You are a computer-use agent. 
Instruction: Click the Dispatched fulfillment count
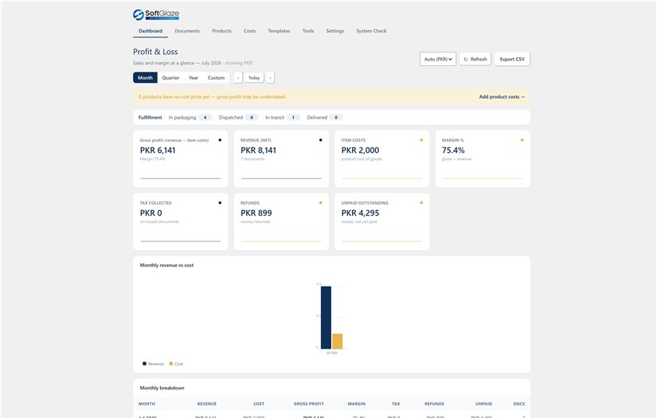tap(252, 117)
